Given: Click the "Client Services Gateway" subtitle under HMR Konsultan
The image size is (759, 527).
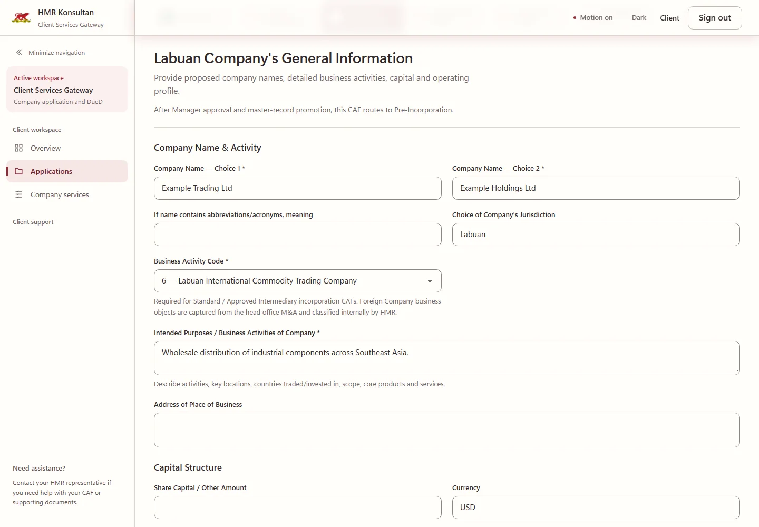Looking at the screenshot, I should click(71, 25).
